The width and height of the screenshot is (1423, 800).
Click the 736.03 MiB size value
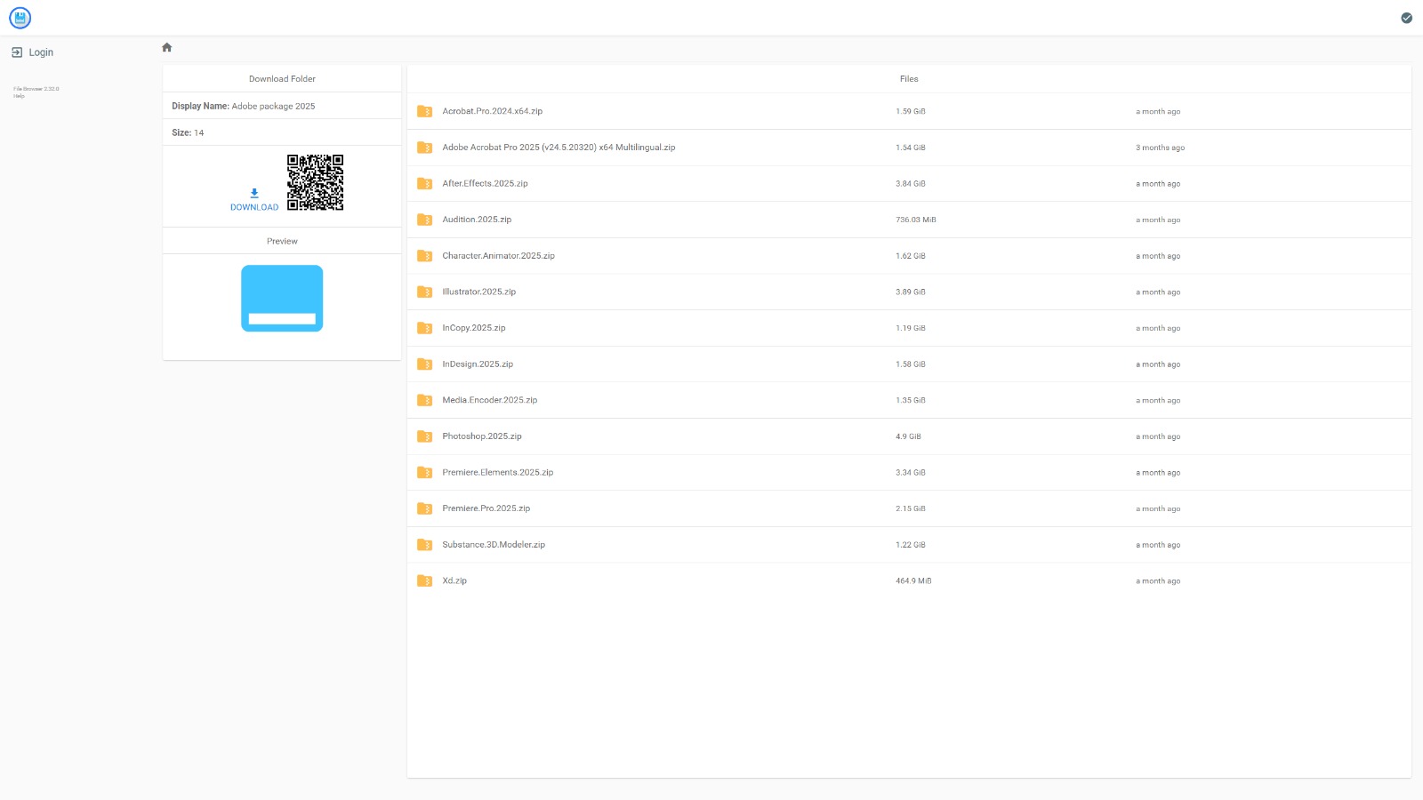coord(916,220)
